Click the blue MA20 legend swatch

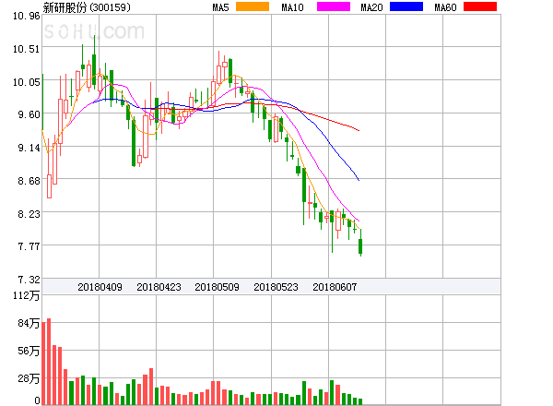(x=406, y=6)
